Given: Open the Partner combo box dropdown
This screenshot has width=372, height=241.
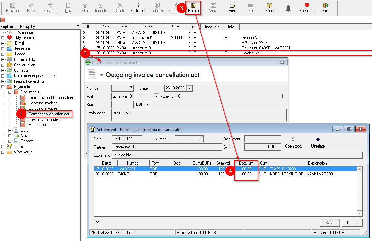Looking at the screenshot, I should 156,96.
